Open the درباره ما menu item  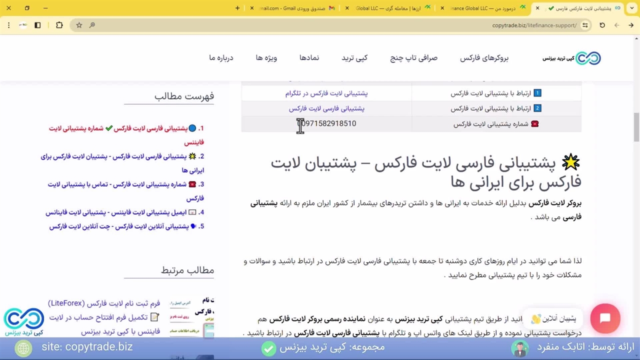(221, 58)
